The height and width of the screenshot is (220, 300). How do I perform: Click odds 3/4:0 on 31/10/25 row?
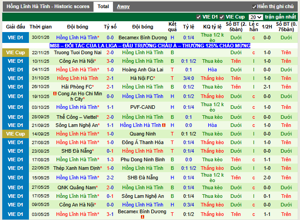point(188,78)
